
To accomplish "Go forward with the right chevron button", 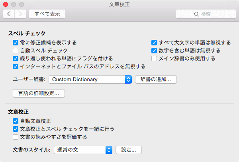I will pyautogui.click(x=20, y=14).
